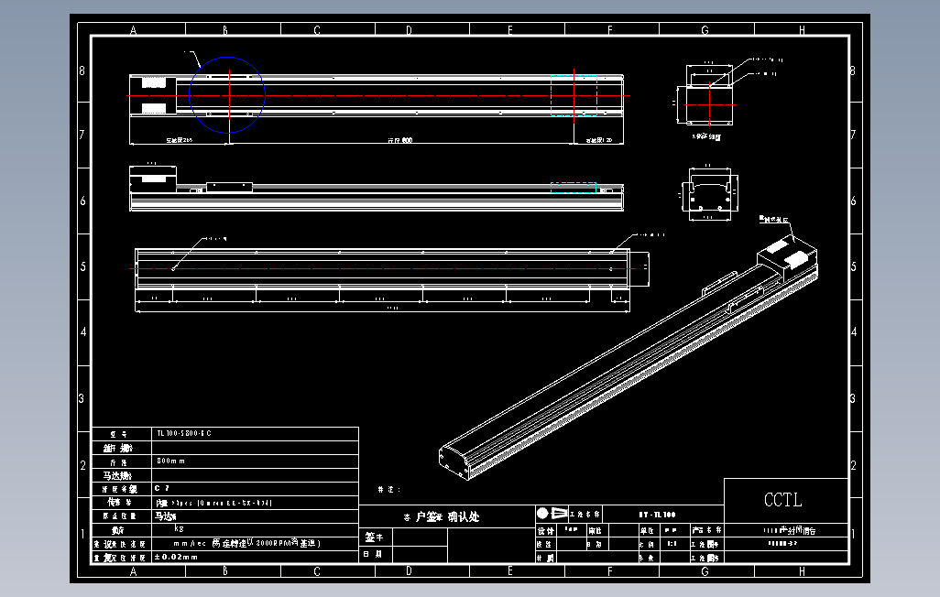Select the cyan dashed rectangle on the side view
This screenshot has width=940, height=597.
574,188
